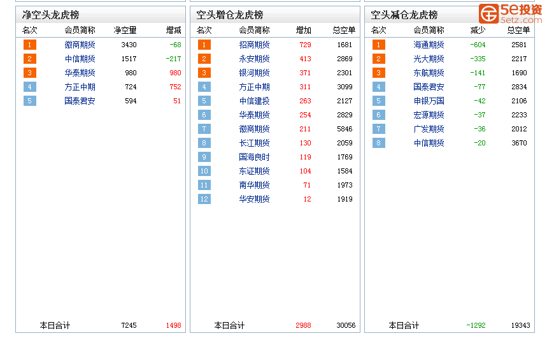Select the 华安期货 member link
The height and width of the screenshot is (338, 547).
(x=254, y=199)
